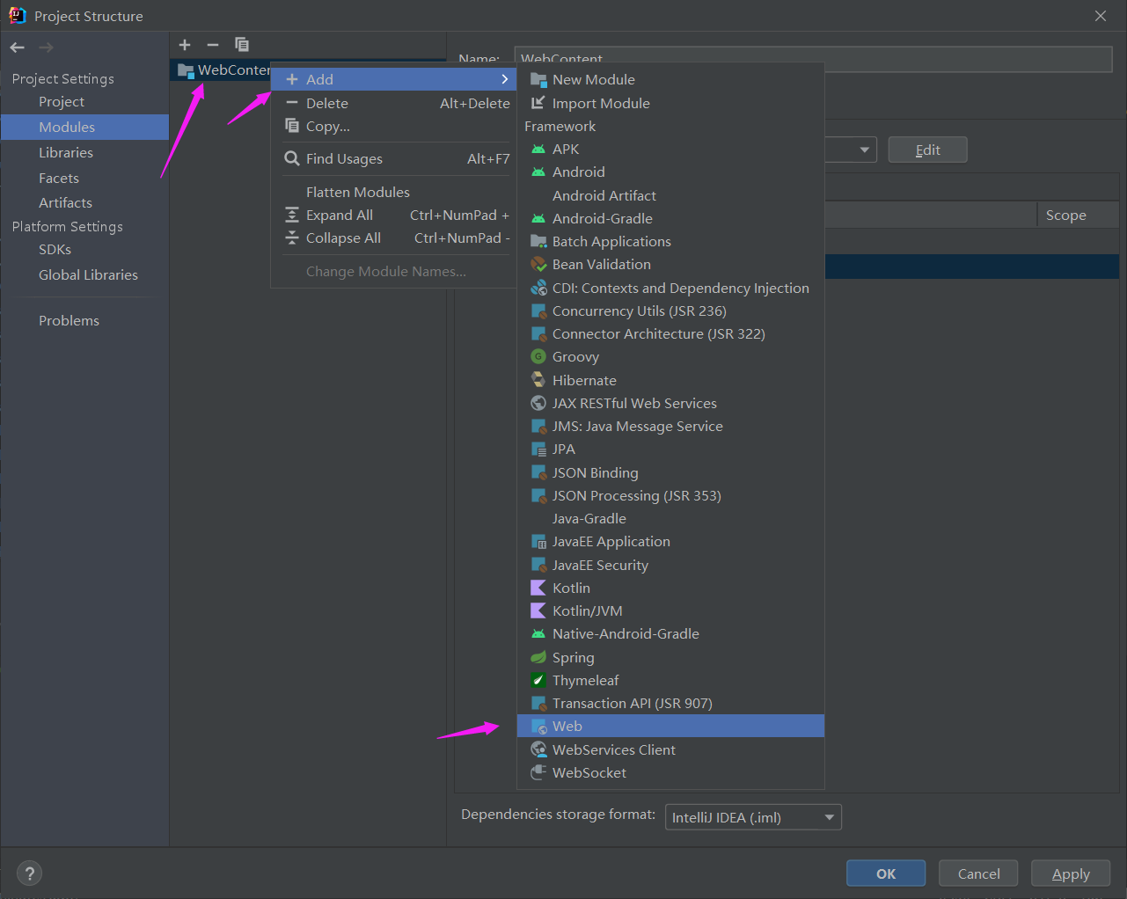This screenshot has height=899, width=1127.
Task: Go to Libraries settings
Action: [x=84, y=153]
